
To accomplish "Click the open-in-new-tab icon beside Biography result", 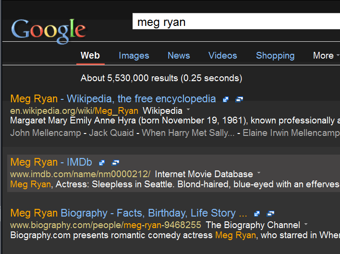I will pos(257,214).
